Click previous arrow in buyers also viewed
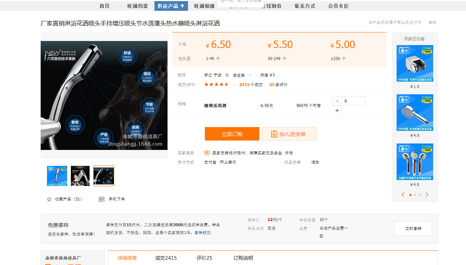This screenshot has width=466, height=265. pyautogui.click(x=403, y=195)
